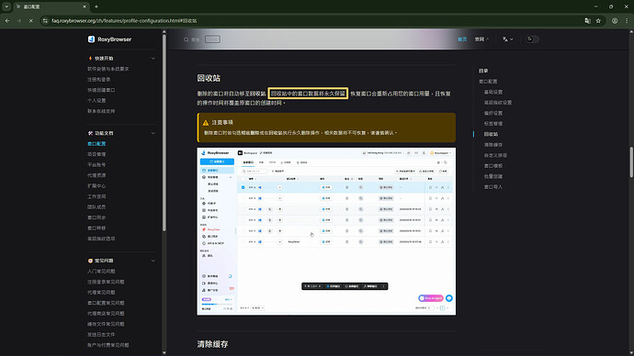Click the address bar URL
The width and height of the screenshot is (634, 356).
pos(124,20)
